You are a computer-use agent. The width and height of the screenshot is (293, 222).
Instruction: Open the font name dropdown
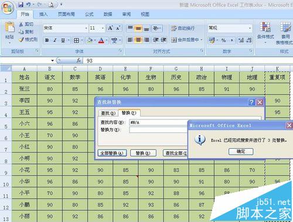86,28
